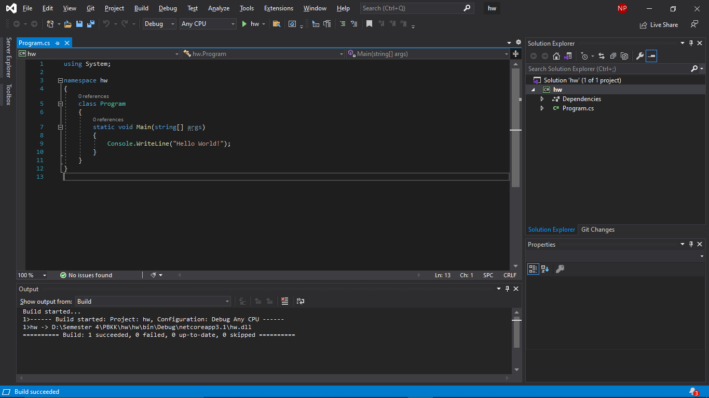Click 0 references above class Program
This screenshot has width=709, height=398.
tap(93, 96)
